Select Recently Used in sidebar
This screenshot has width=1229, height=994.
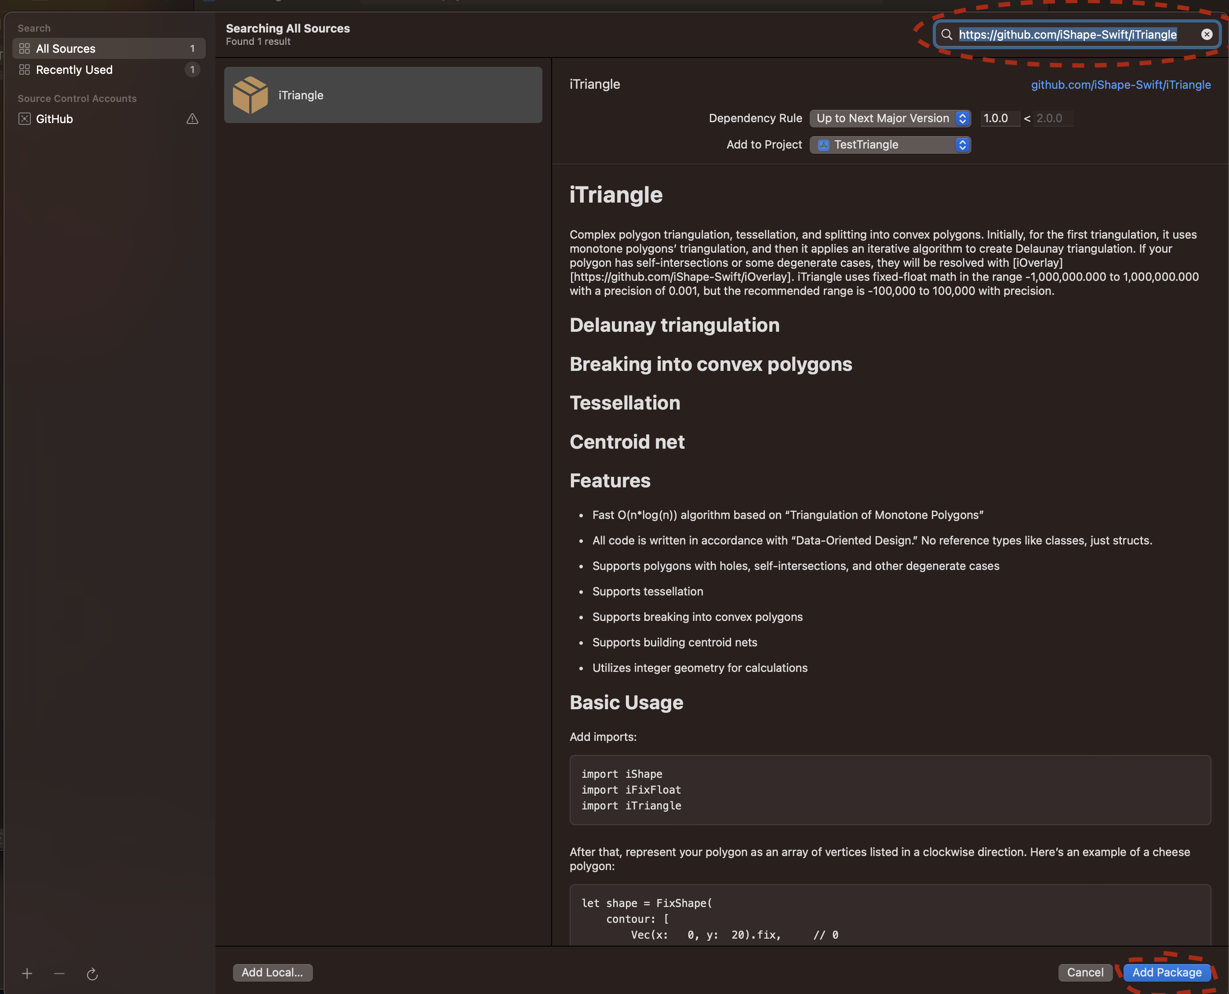point(74,70)
